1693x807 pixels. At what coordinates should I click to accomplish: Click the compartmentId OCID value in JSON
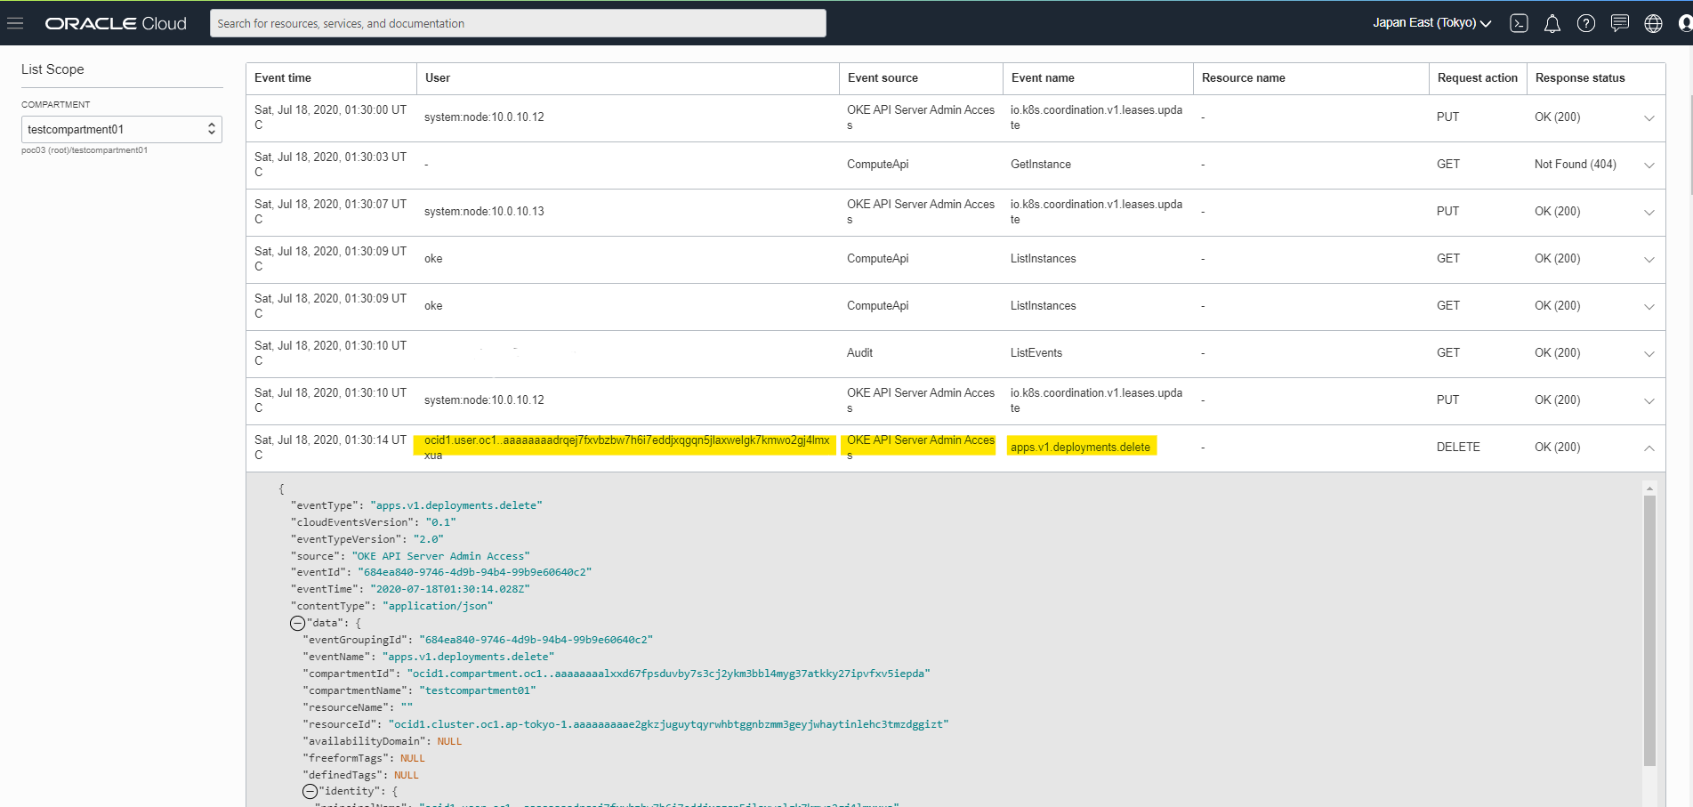[668, 674]
